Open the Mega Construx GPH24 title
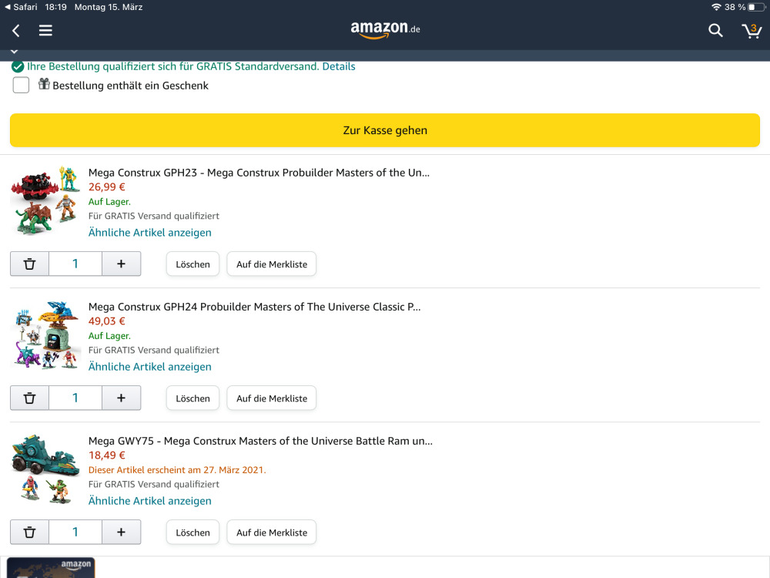 tap(254, 307)
